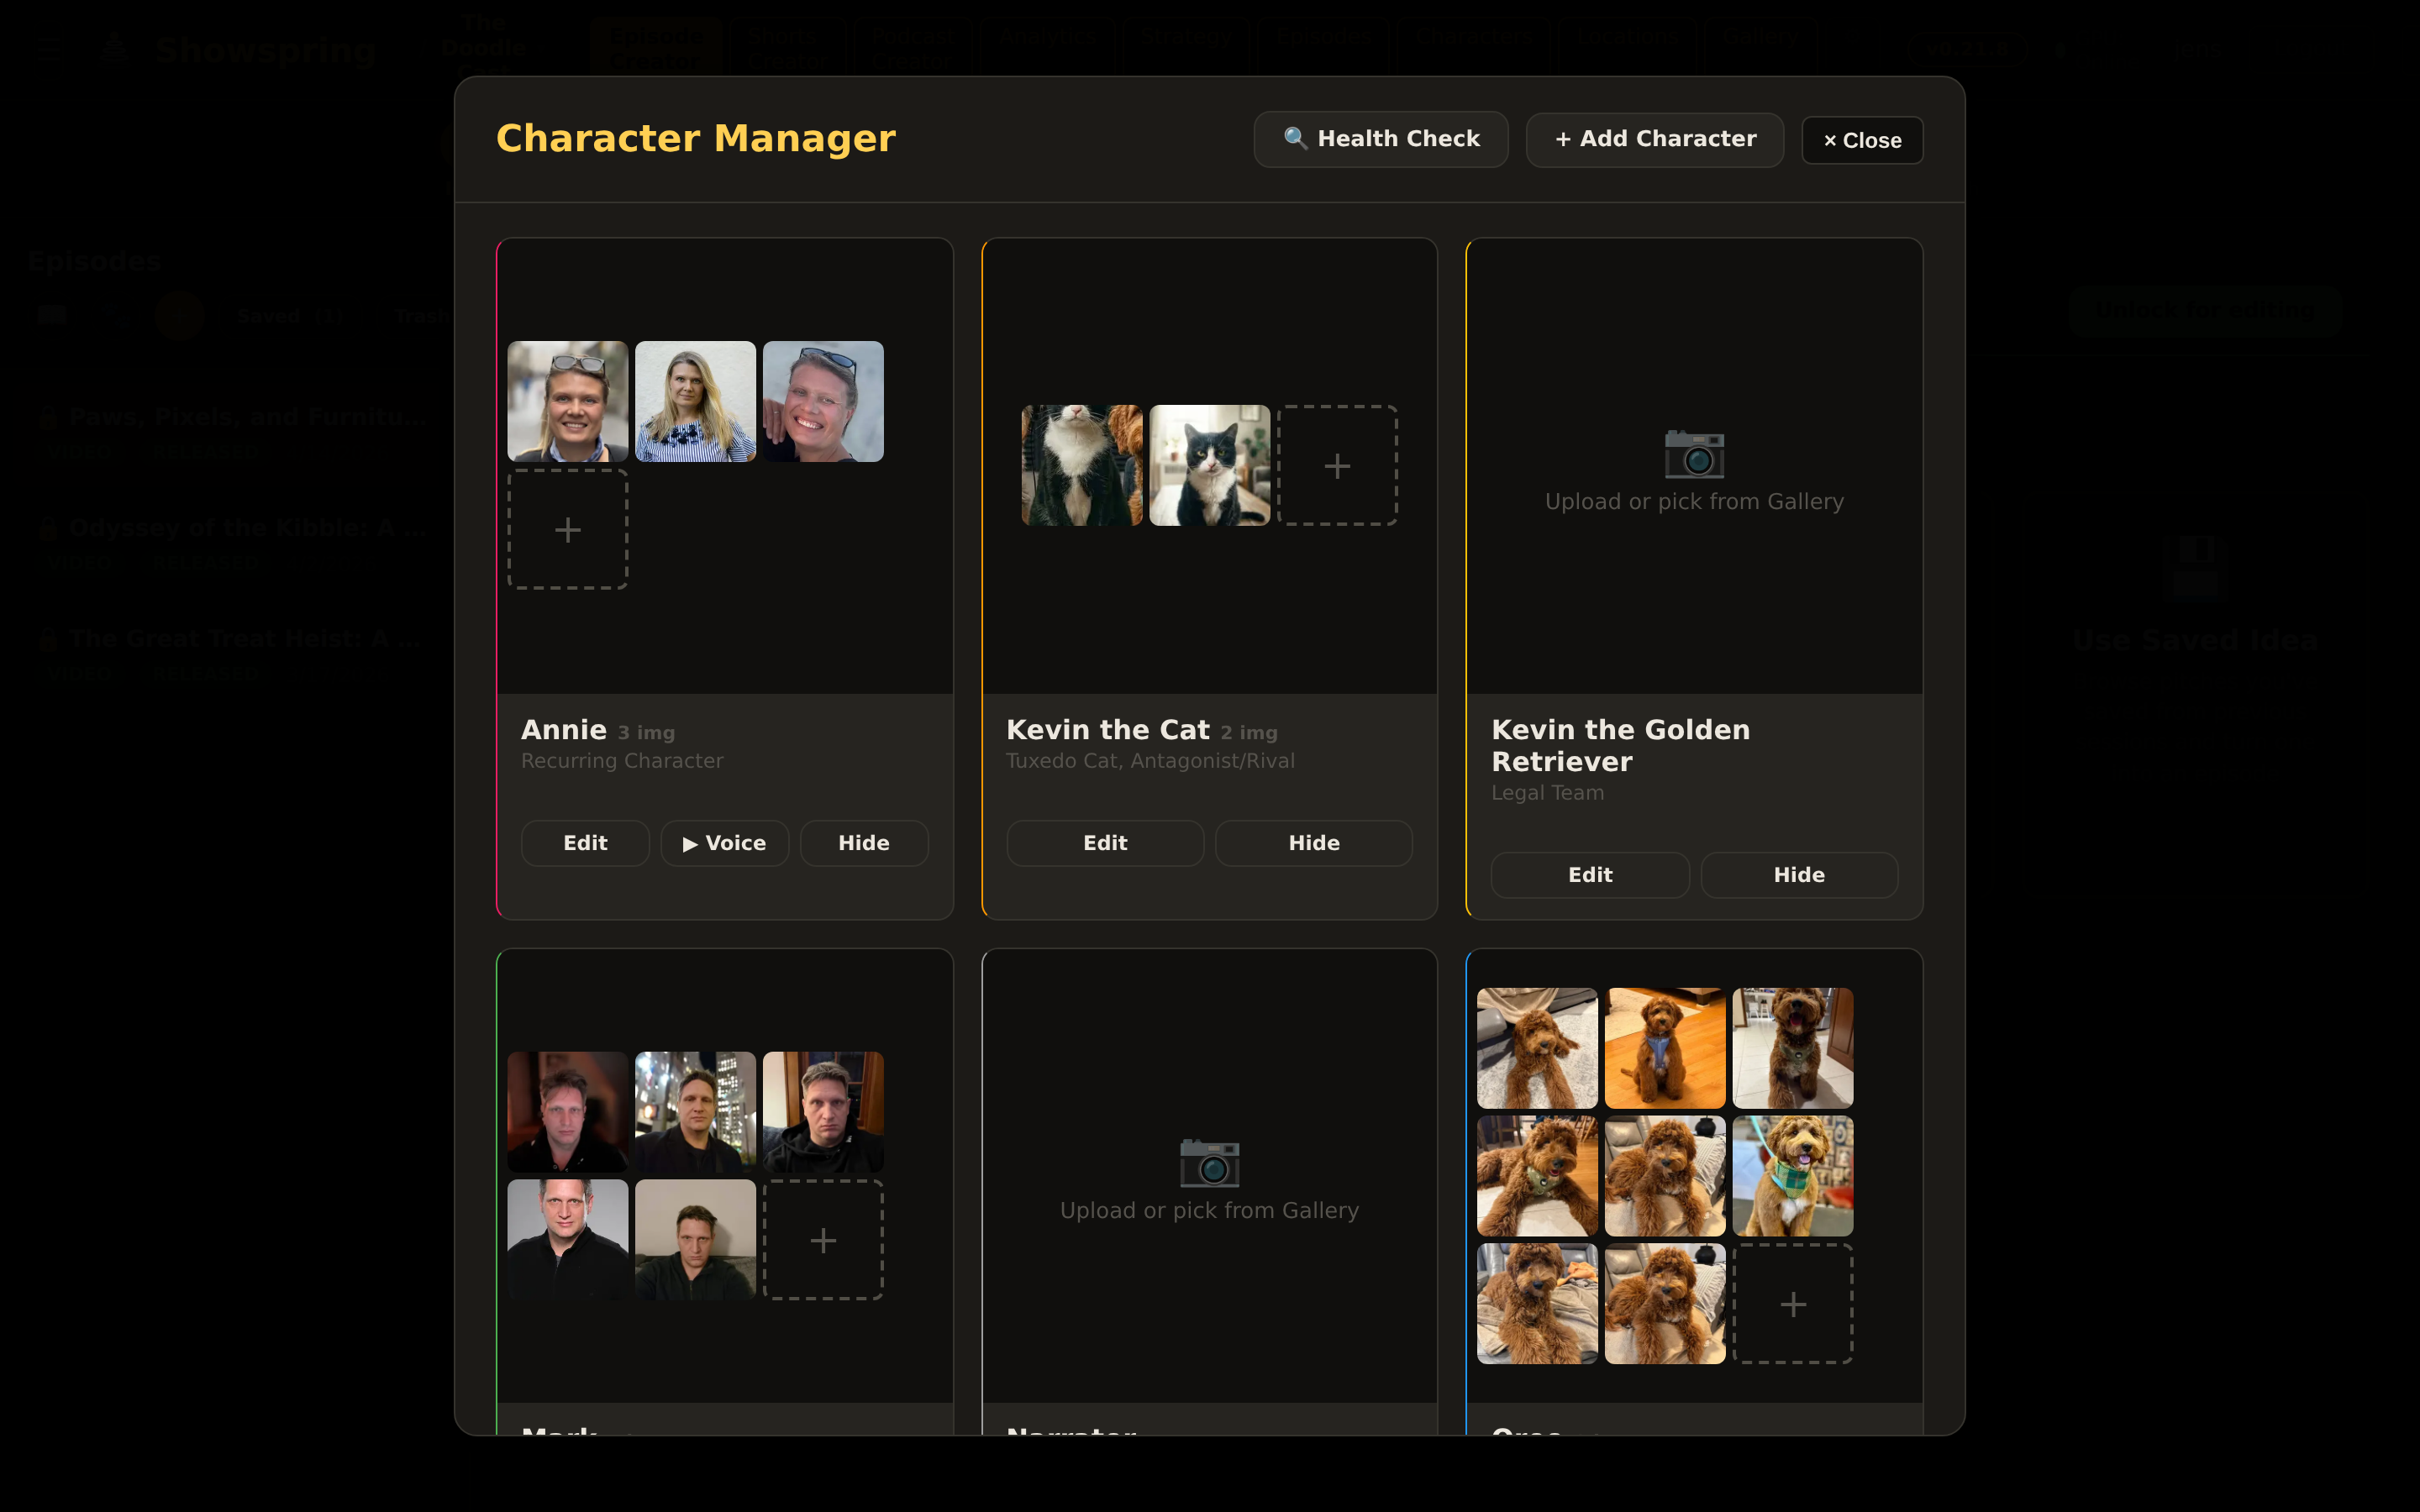
Task: Close the Character Manager dialog
Action: coord(1862,140)
